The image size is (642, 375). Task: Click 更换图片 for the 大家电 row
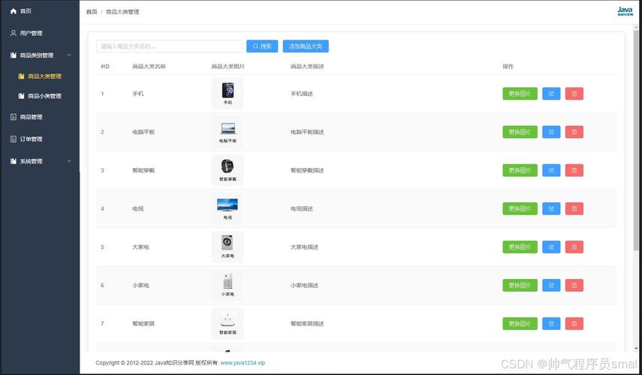tap(520, 247)
